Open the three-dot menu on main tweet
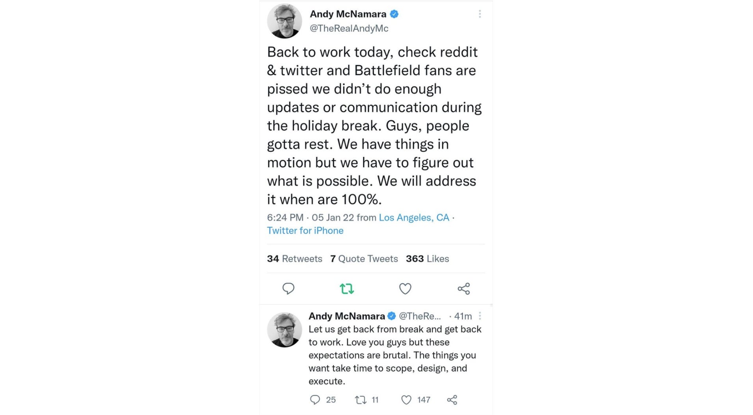This screenshot has width=753, height=415. pos(480,14)
